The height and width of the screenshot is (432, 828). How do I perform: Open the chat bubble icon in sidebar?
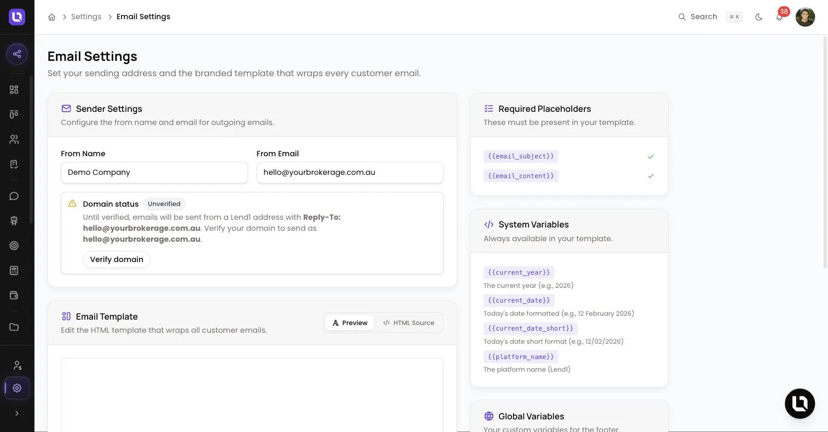click(x=14, y=196)
